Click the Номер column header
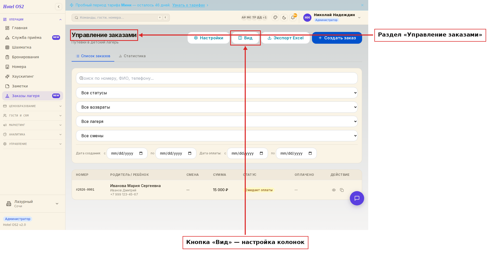The width and height of the screenshot is (492, 255). [x=82, y=175]
